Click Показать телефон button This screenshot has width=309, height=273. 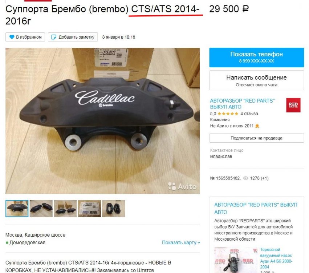point(257,57)
